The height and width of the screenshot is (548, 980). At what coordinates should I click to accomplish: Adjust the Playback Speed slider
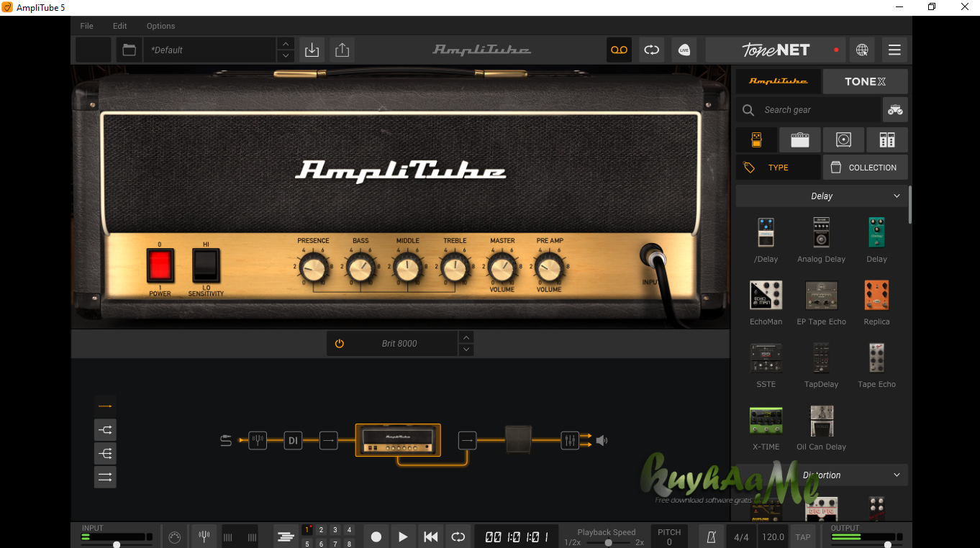(x=607, y=543)
